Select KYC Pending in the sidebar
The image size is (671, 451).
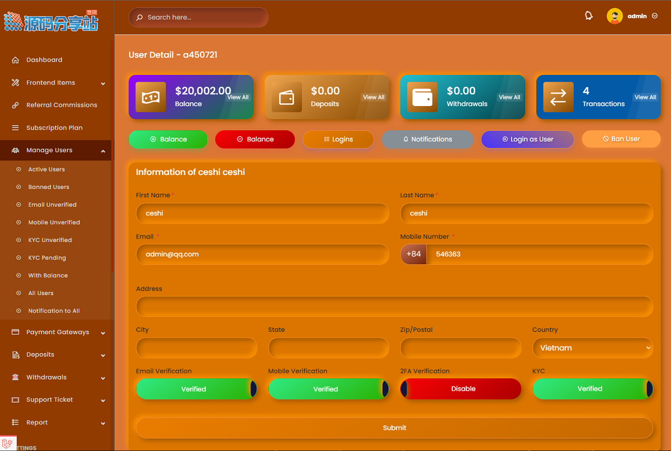coord(47,258)
